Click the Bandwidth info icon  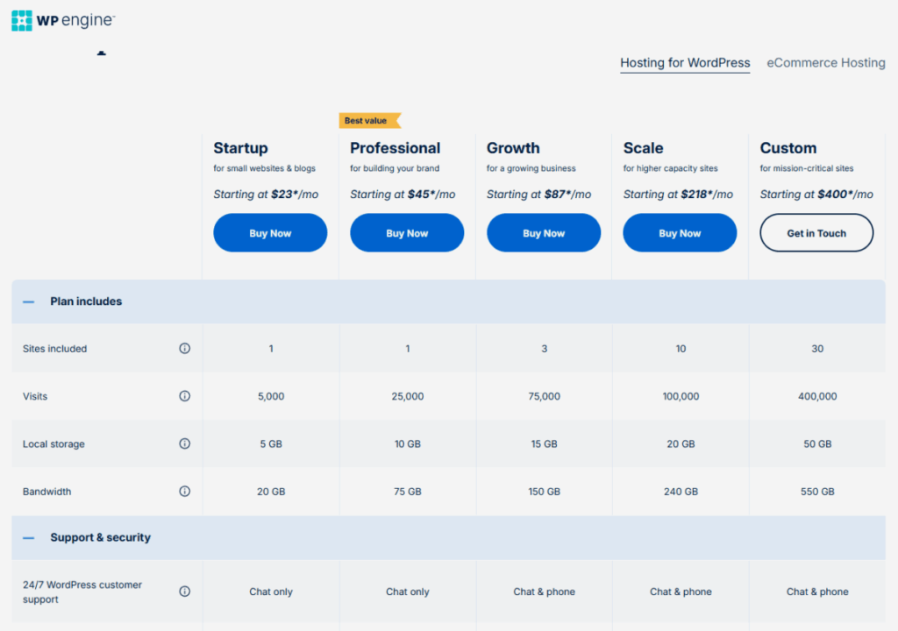point(184,492)
